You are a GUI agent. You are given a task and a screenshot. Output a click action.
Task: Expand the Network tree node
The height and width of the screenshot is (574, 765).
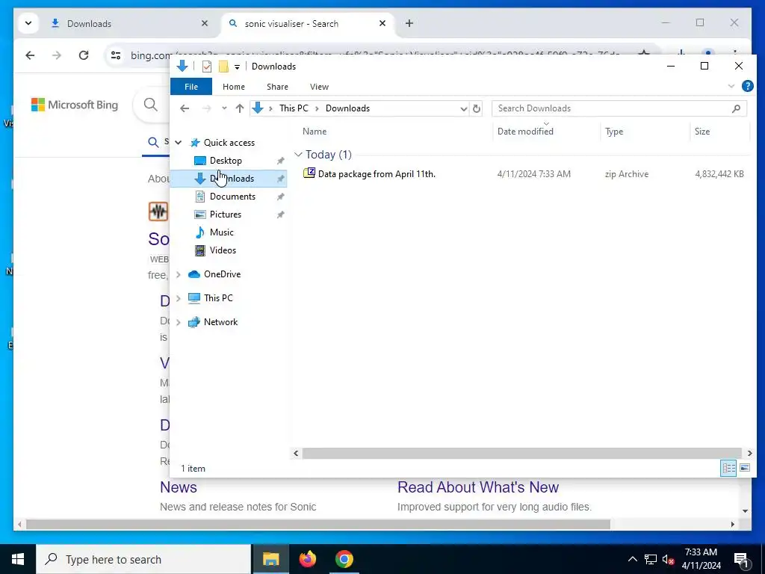tap(179, 322)
